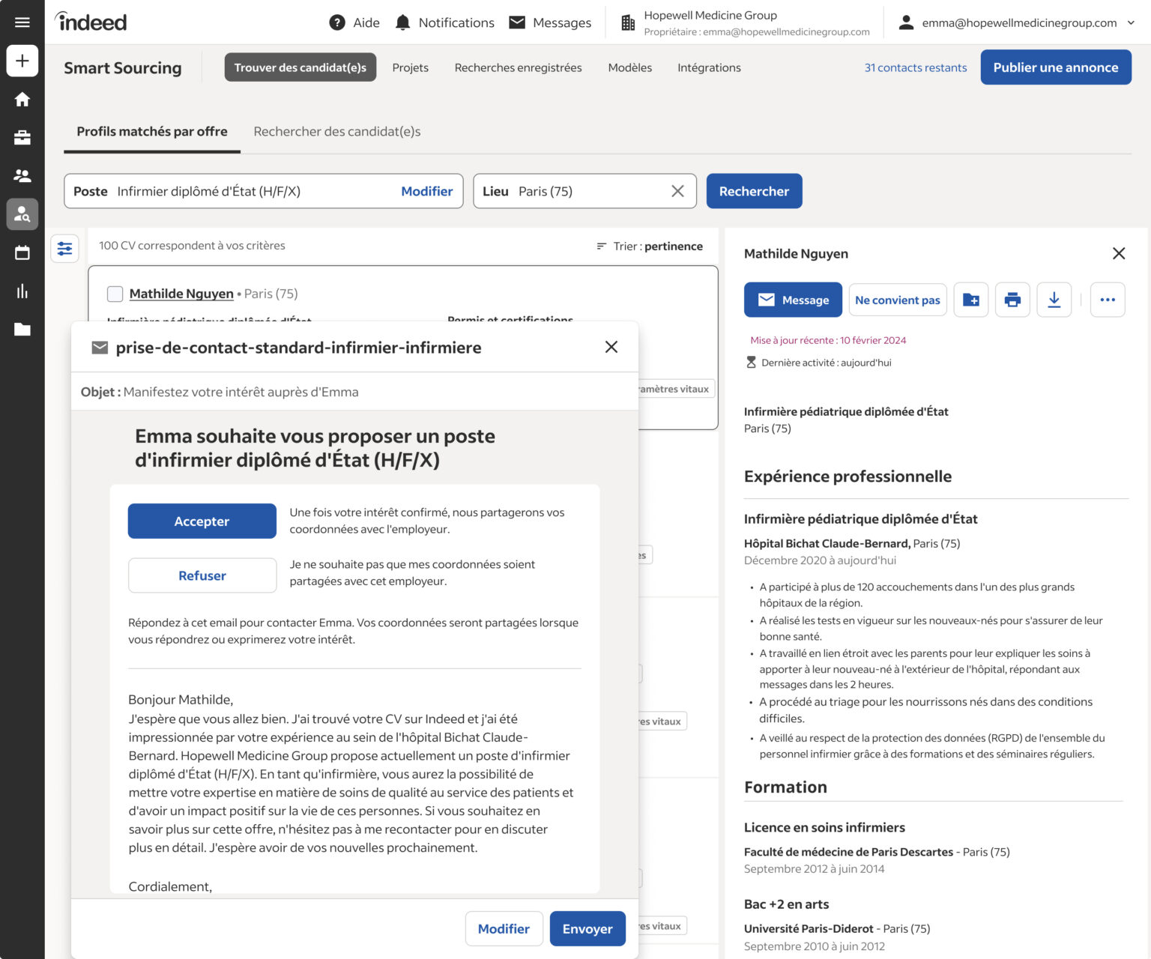Check the checkbox next to Mathilde Nguyen
The height and width of the screenshot is (959, 1151).
pos(115,294)
